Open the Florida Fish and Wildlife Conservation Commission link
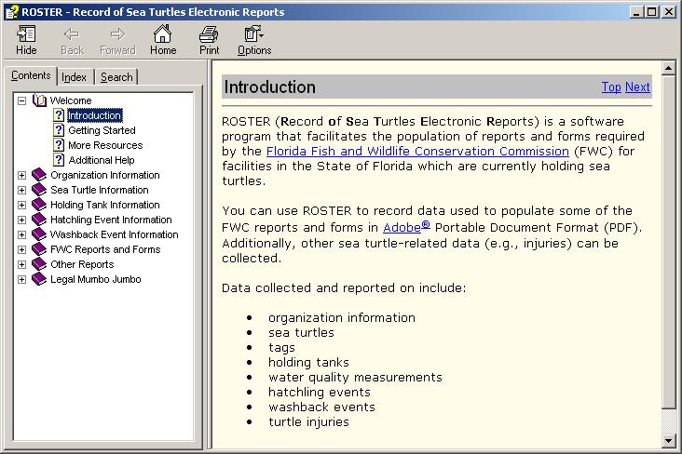Screen dimensions: 682x454 point(416,151)
